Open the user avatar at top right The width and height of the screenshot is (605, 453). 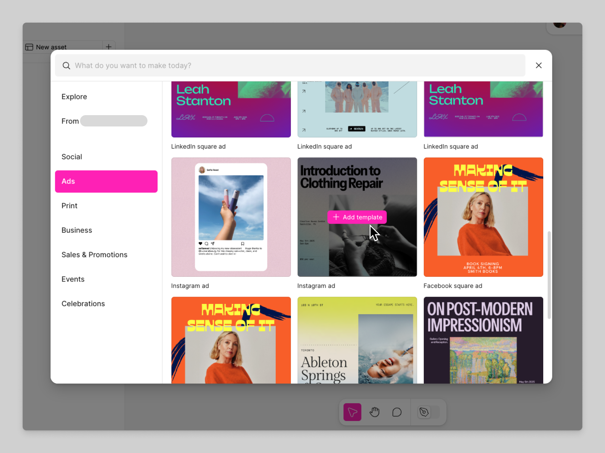pos(560,25)
